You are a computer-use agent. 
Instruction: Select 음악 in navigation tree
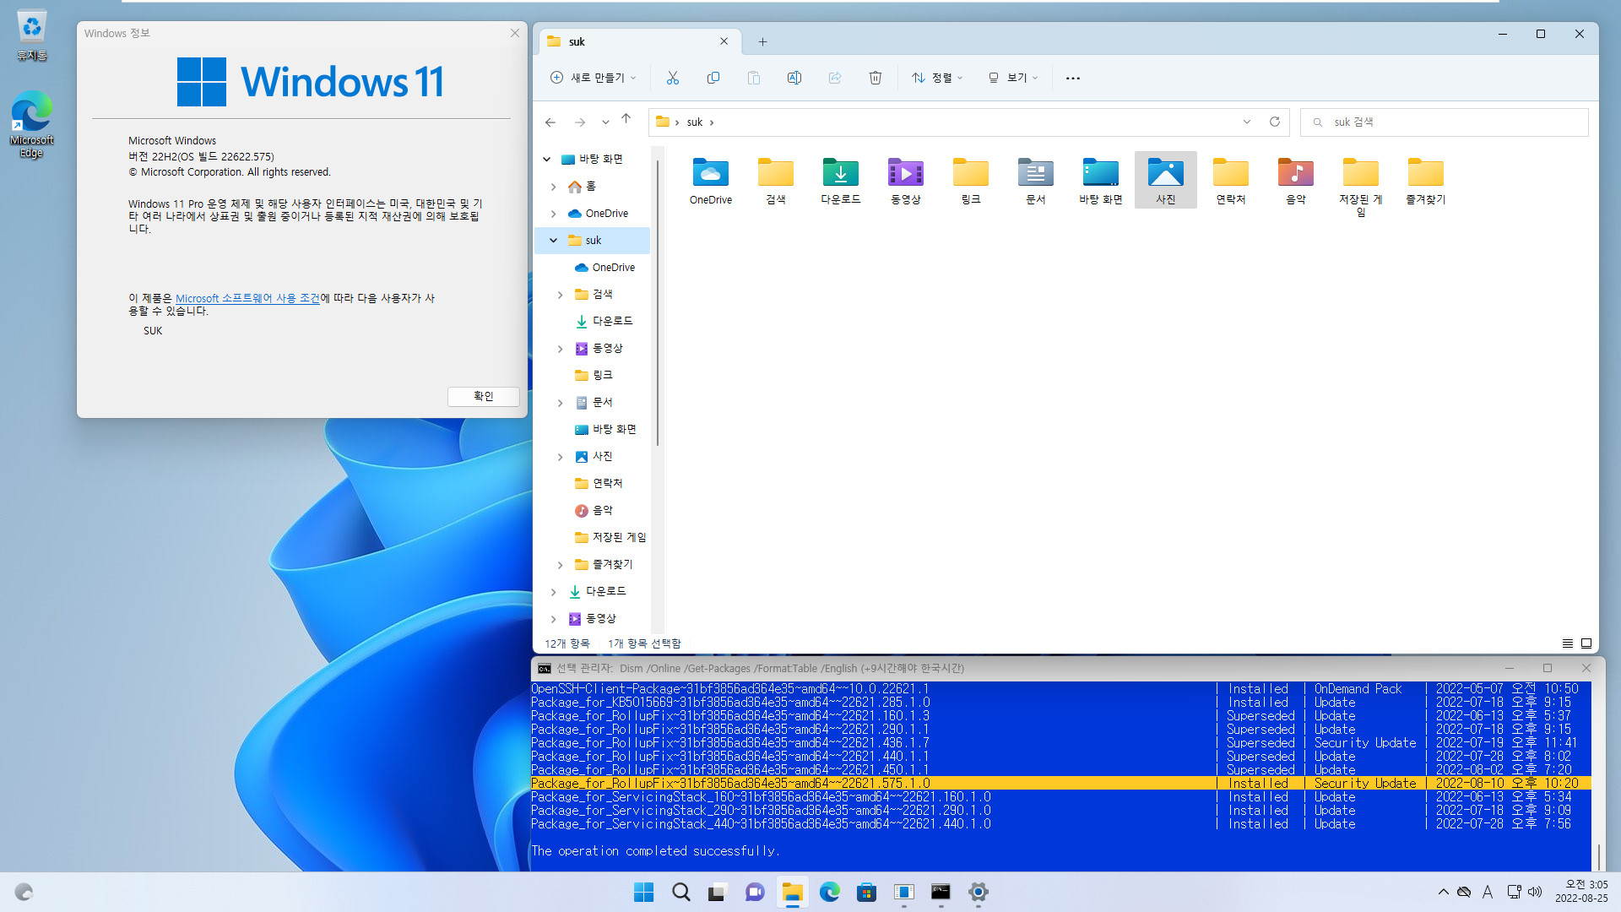pos(602,510)
